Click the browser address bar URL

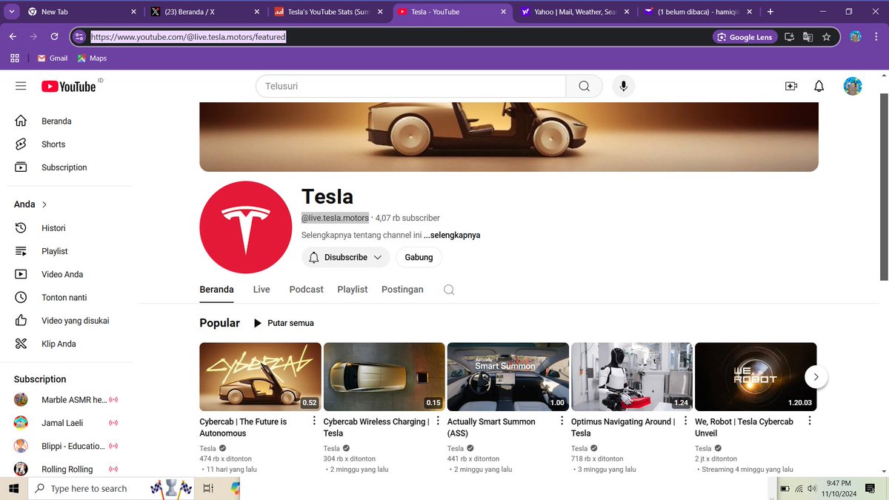click(x=188, y=36)
